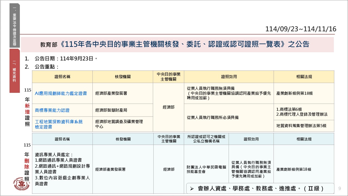Click the date range 114/09/23~114/11/16

pyautogui.click(x=301, y=28)
